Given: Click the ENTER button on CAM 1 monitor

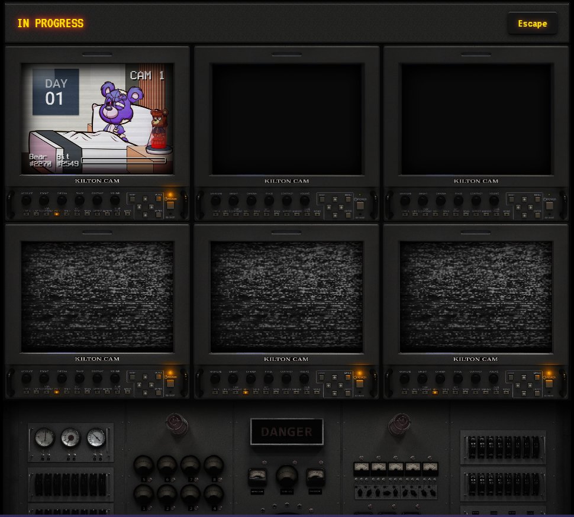Looking at the screenshot, I should [x=159, y=215].
